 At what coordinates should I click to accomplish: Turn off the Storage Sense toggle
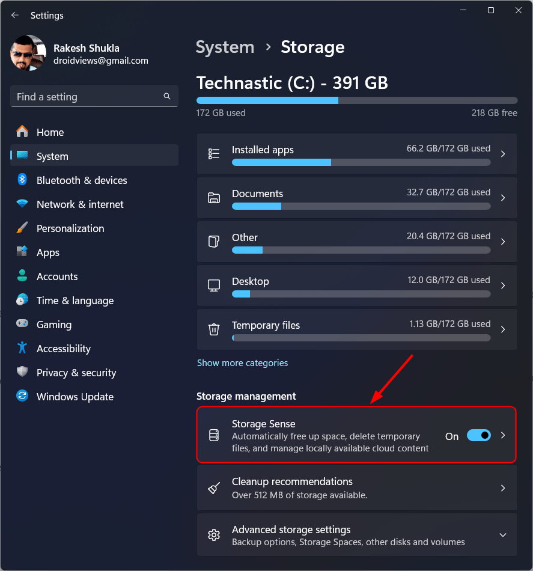click(478, 436)
